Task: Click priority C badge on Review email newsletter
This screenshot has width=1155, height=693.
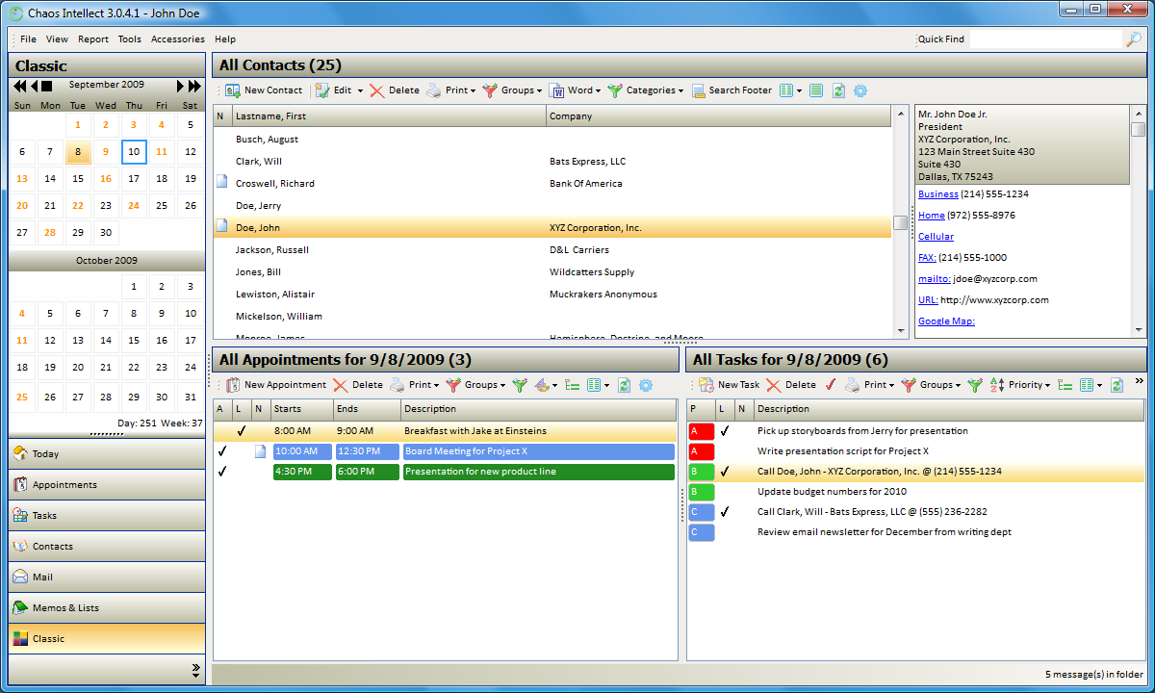Action: tap(702, 532)
